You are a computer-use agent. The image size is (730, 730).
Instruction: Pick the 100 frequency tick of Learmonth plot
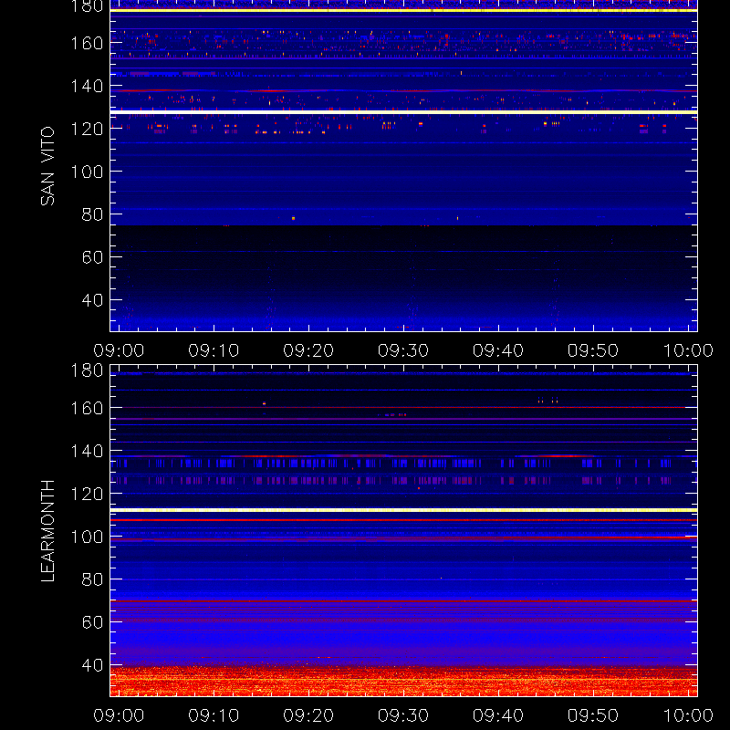(x=87, y=537)
